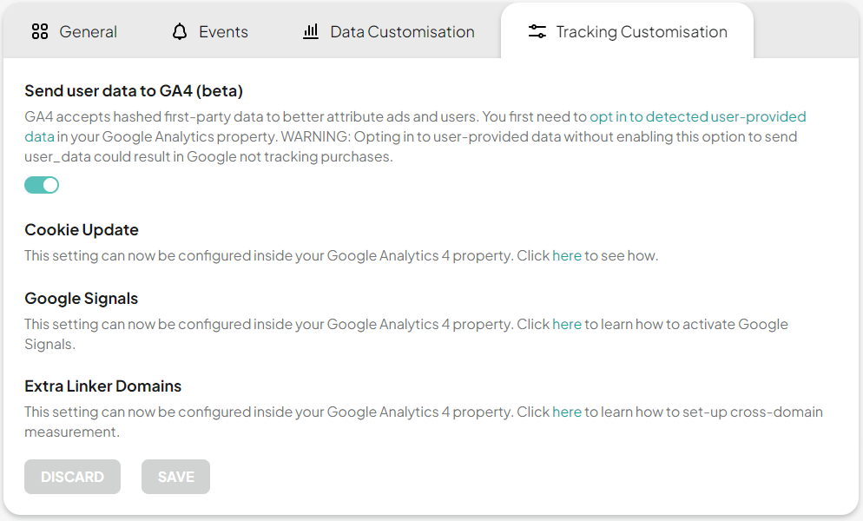Image resolution: width=863 pixels, height=521 pixels.
Task: Click the Data Customisation bar chart icon
Action: [311, 31]
